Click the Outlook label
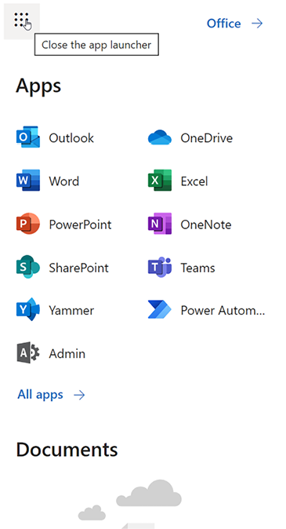This screenshot has height=529, width=286. 71,137
